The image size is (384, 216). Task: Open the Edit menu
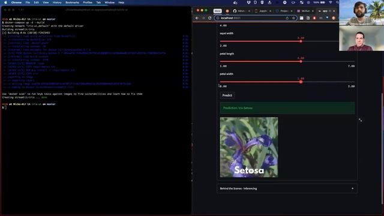tap(36, 2)
